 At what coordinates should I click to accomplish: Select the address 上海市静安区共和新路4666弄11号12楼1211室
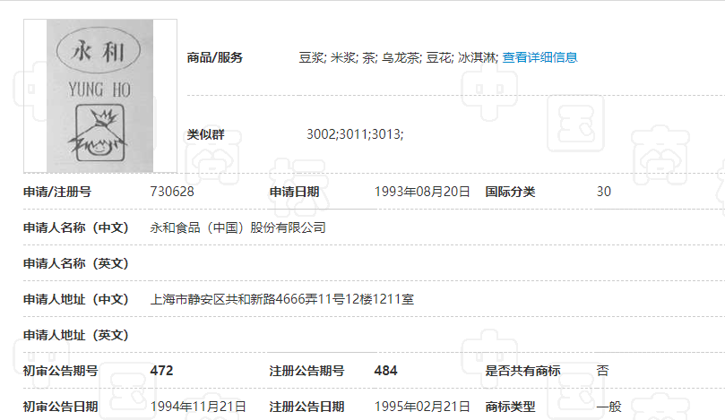(281, 299)
